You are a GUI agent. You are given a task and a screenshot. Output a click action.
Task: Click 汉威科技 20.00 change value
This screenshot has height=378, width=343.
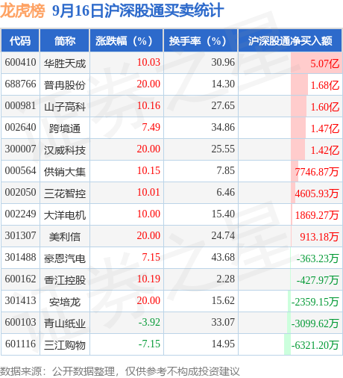point(148,149)
